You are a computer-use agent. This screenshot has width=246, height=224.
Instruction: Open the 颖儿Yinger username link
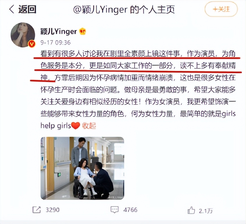(58, 31)
